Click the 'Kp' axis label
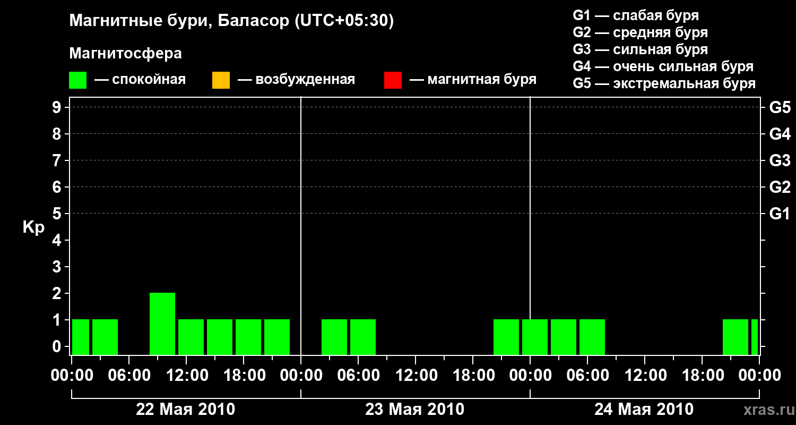Viewport: 796px width, 425px height. click(x=33, y=227)
